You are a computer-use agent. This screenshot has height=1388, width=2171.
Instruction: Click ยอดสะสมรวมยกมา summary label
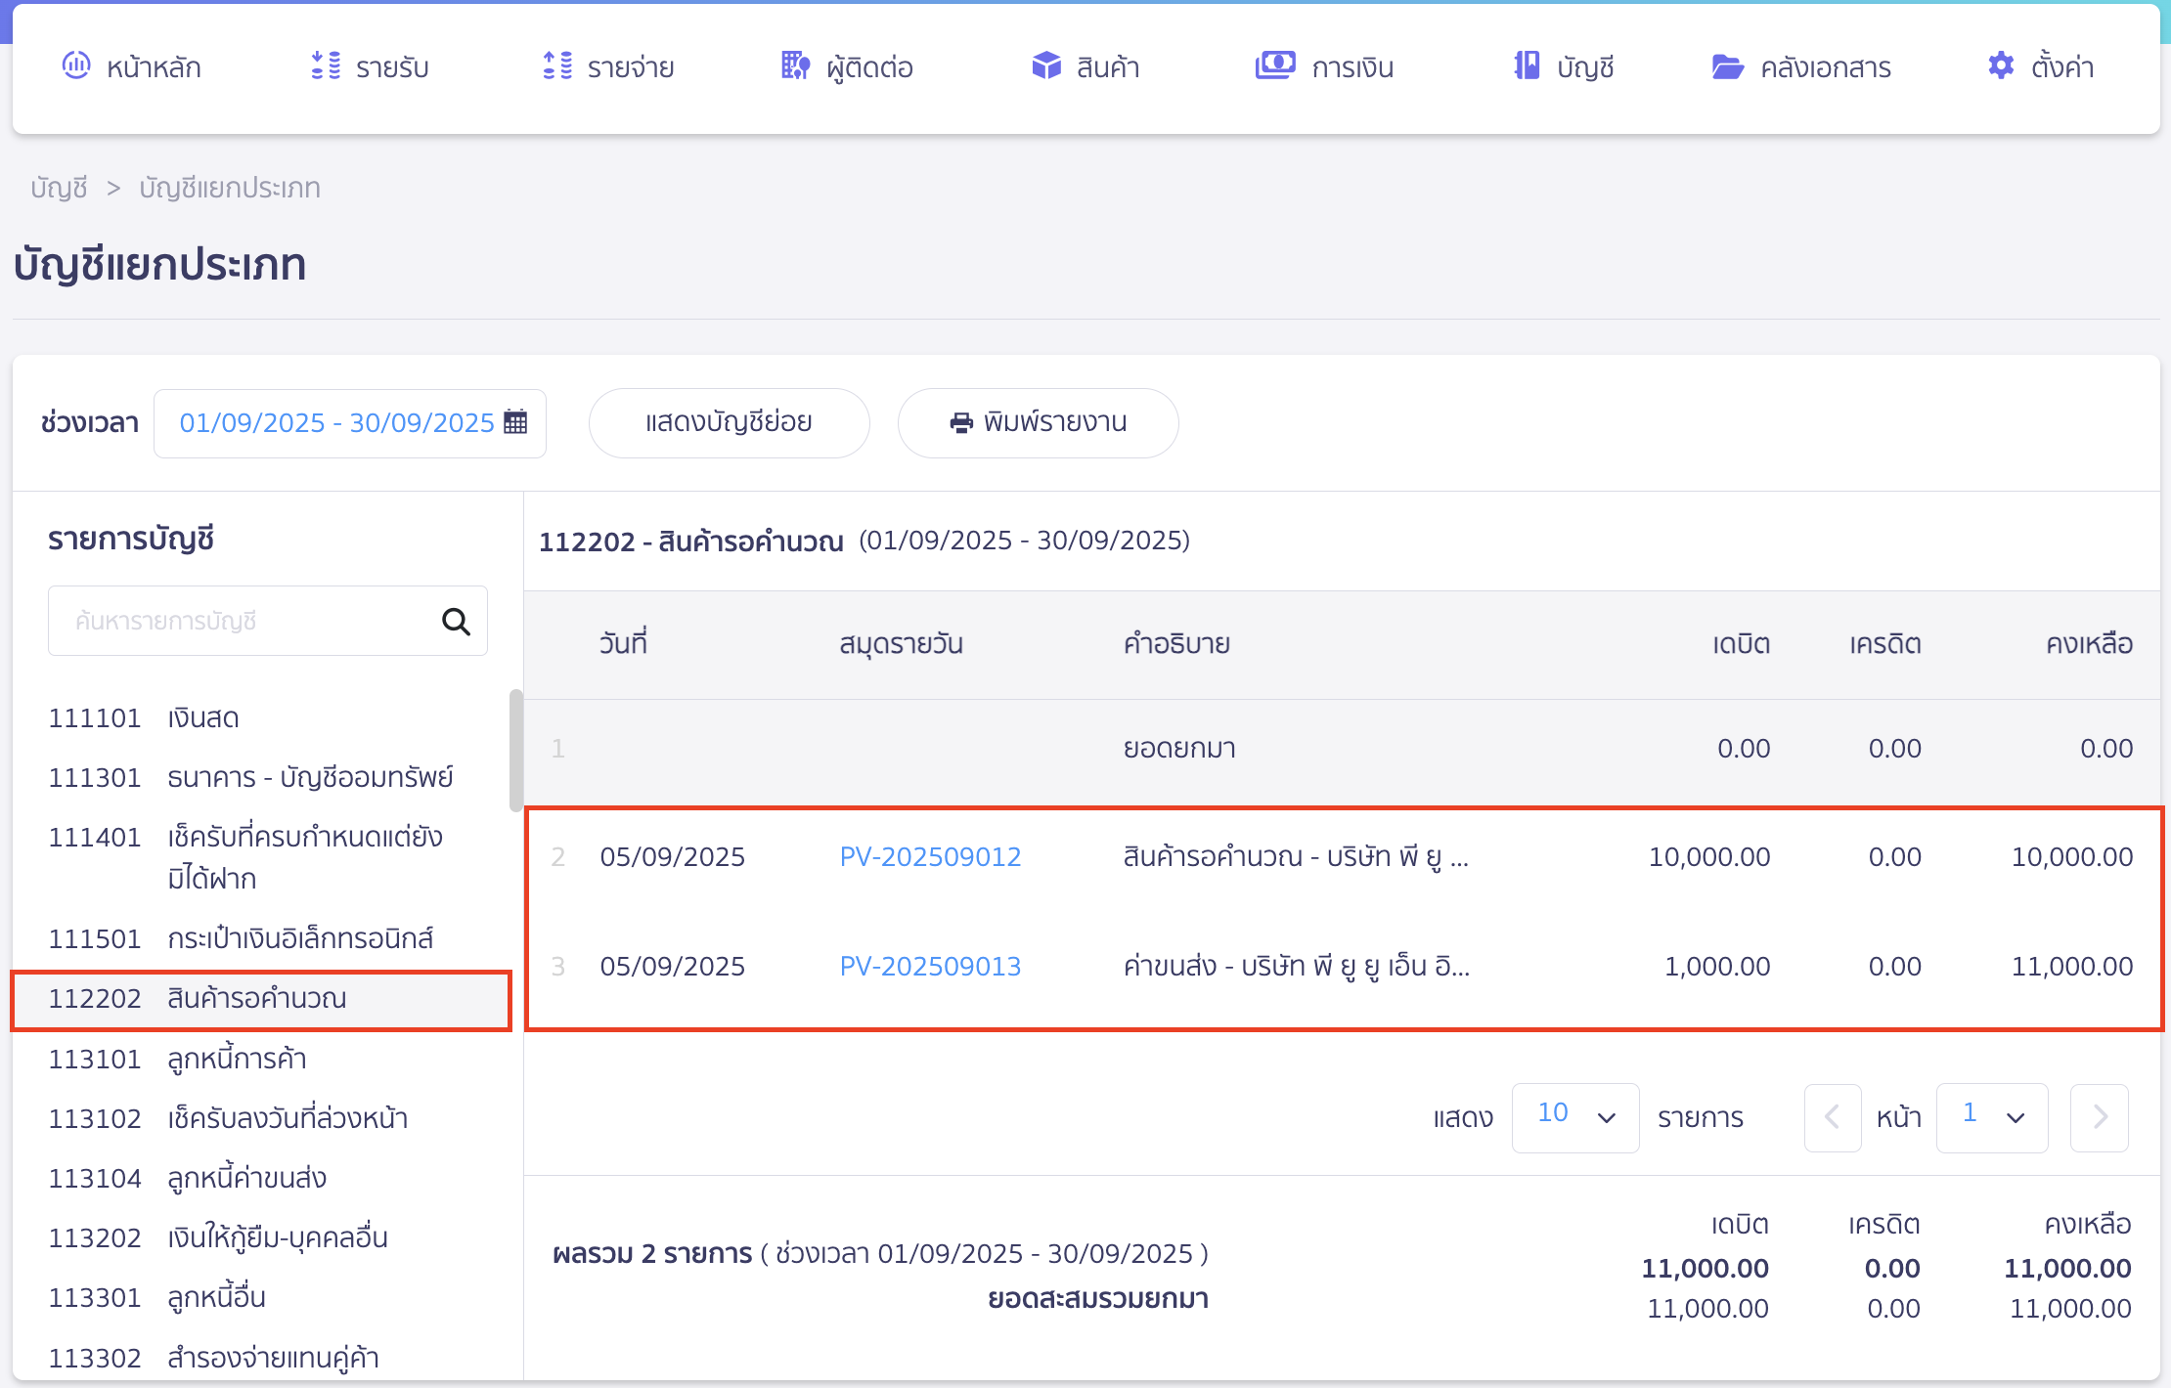[x=1098, y=1299]
